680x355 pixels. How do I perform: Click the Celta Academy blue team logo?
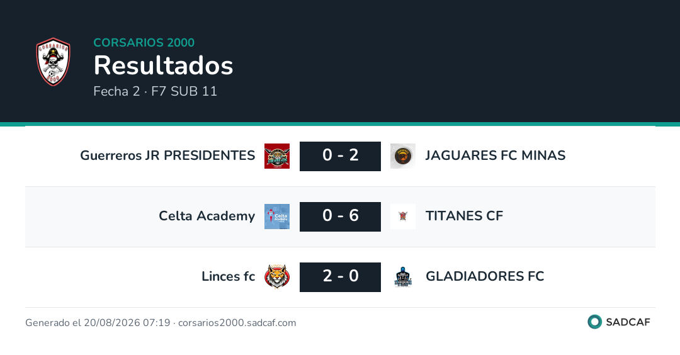pos(277,217)
